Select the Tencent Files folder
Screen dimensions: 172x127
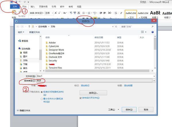click(55, 68)
